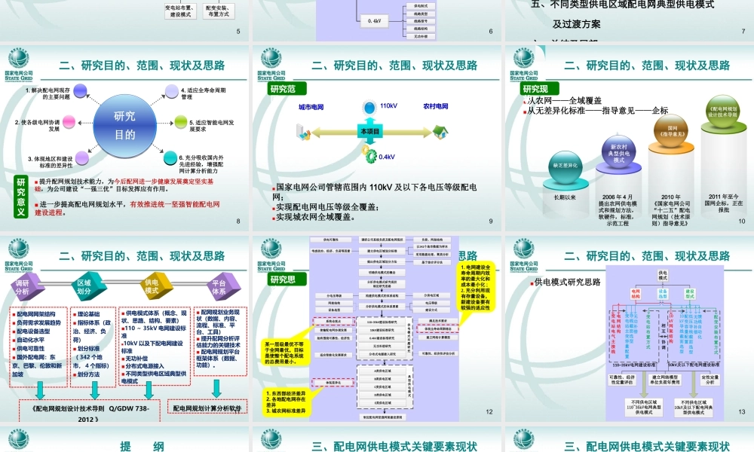Image resolution: width=754 pixels, height=452 pixels.
Task: Select the blue 110kV sphere icon
Action: 369,107
